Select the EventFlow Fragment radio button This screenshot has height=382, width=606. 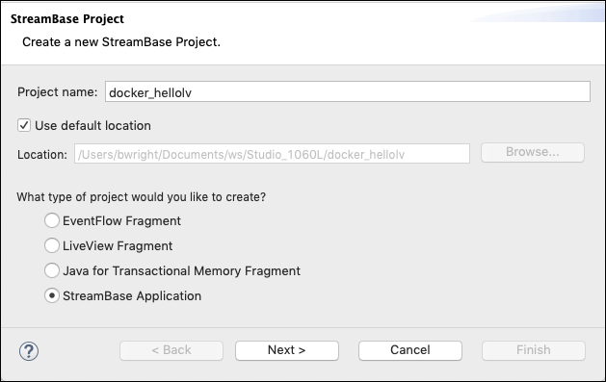(x=52, y=220)
